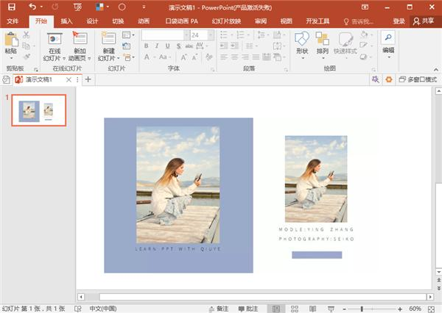Align text to the left
Screen dimensions: 442x313
[x=224, y=57]
